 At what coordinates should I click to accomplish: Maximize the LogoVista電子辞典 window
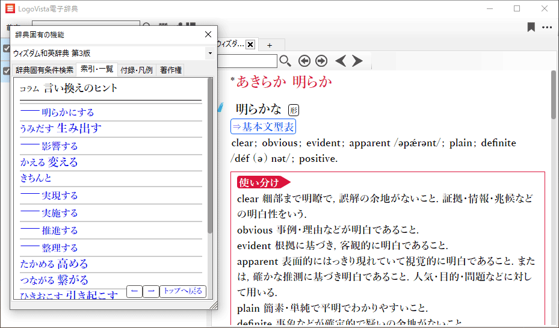[x=517, y=8]
